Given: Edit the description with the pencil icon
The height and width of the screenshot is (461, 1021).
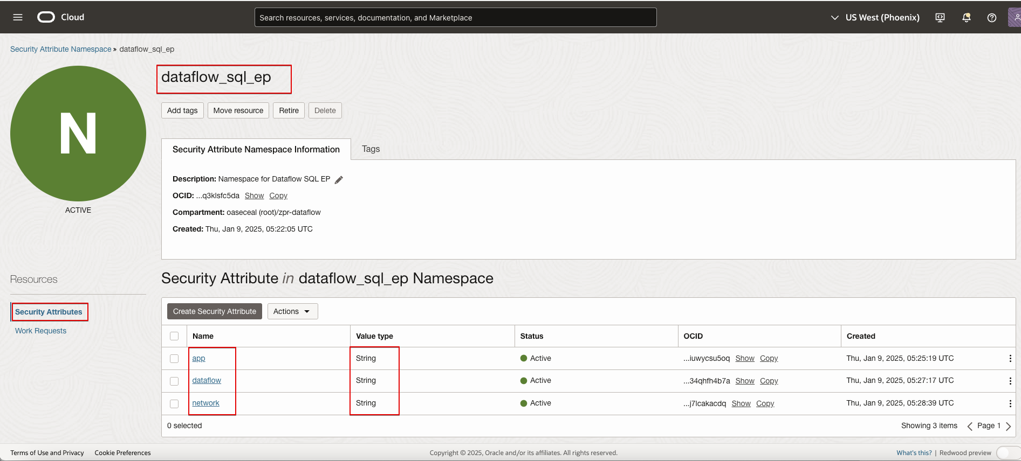Looking at the screenshot, I should tap(339, 180).
